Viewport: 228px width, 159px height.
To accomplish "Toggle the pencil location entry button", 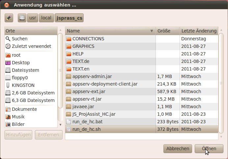I will point(9,18).
